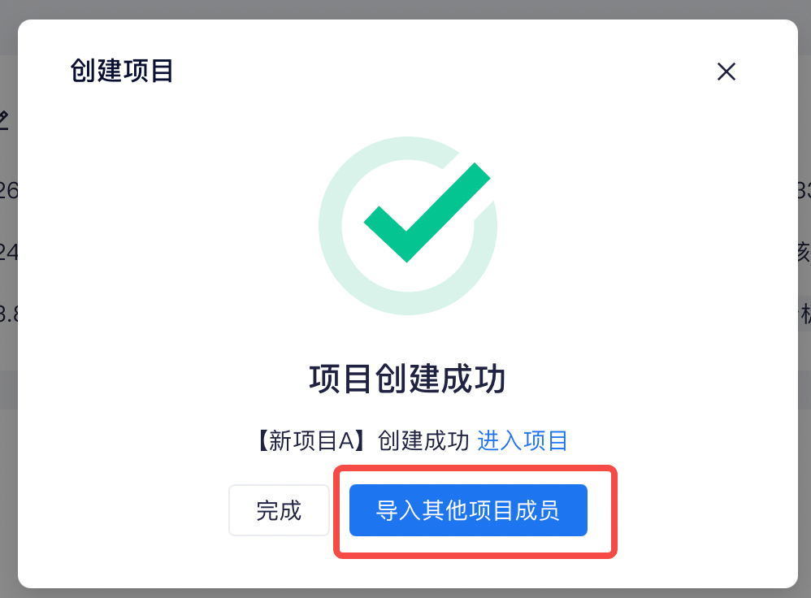Click the partial 26 text behind the dialog
The image size is (811, 598).
[8, 191]
